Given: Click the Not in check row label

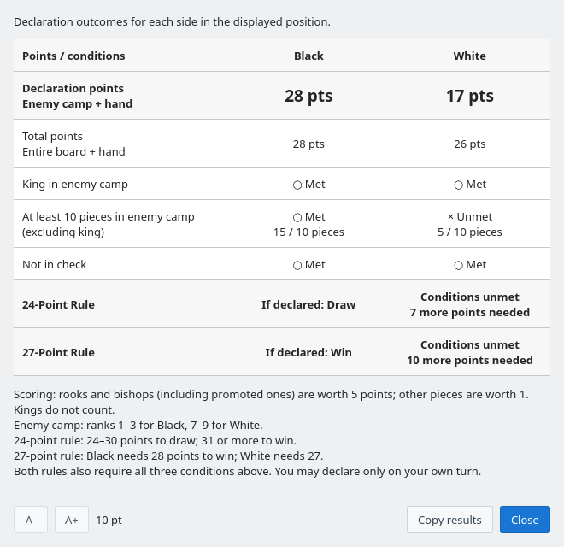Looking at the screenshot, I should click(55, 264).
